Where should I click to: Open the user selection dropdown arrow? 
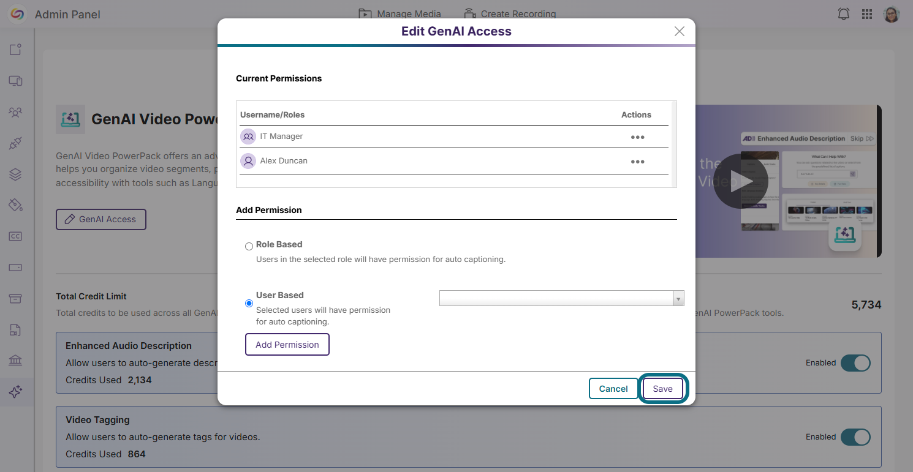[678, 299]
